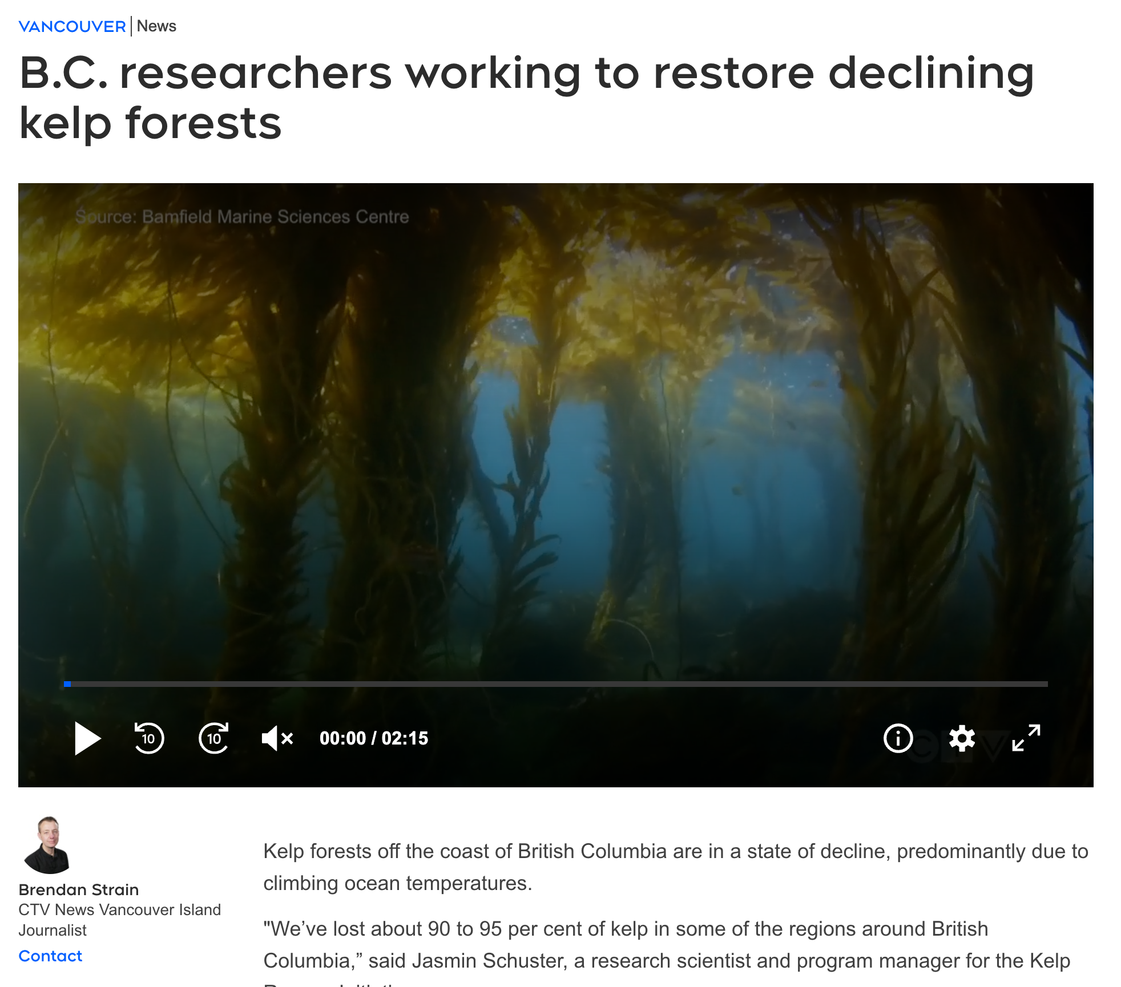Screen dimensions: 1121x987
Task: Play the kelp forests video
Action: point(87,738)
